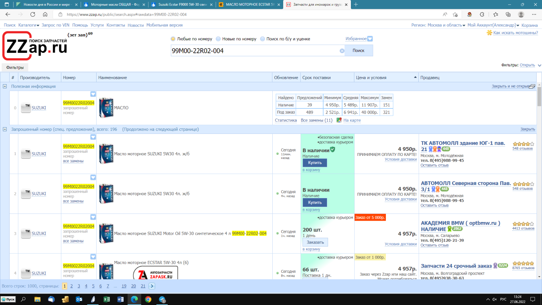Open Outlook from the taskbar

[79, 299]
